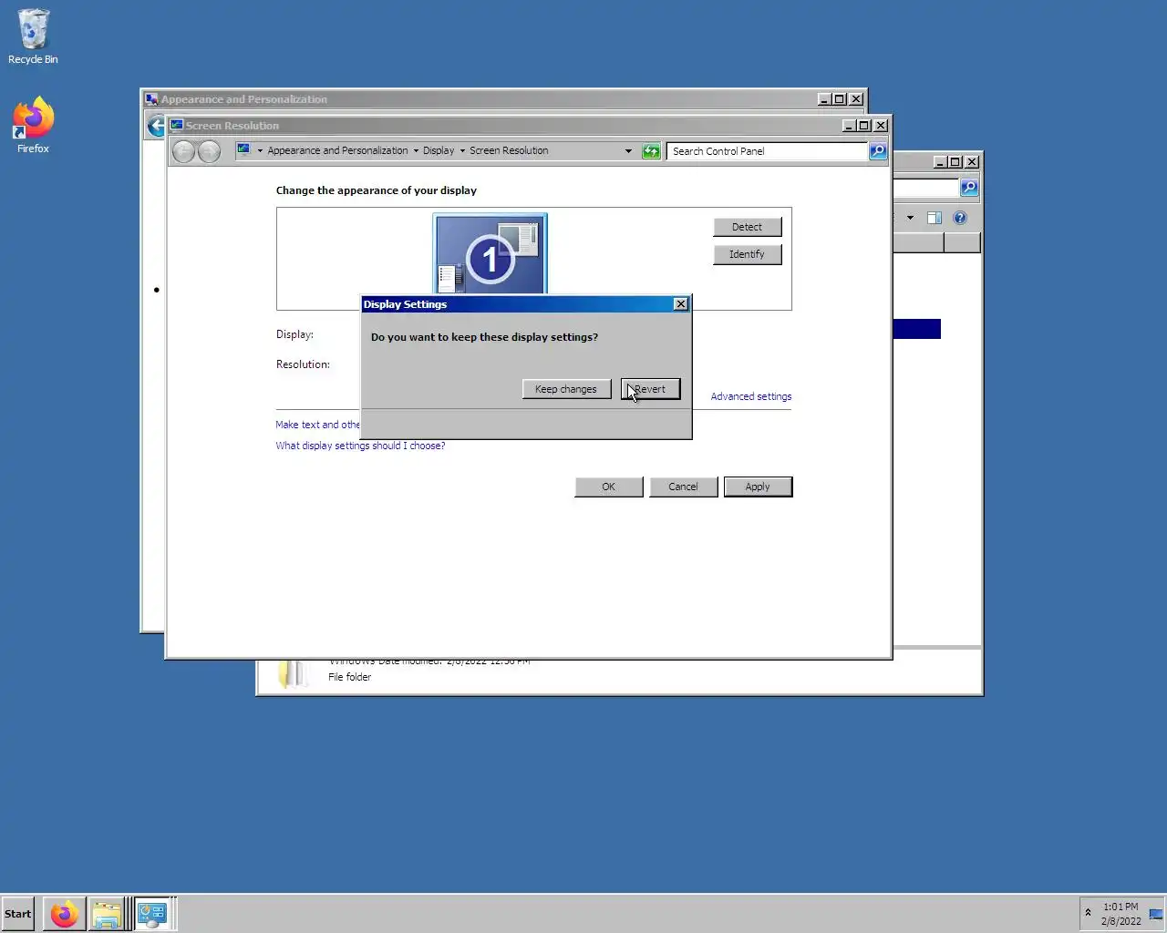Screen dimensions: 1167x933
Task: Expand arrow after Display breadcrumb
Action: point(462,151)
